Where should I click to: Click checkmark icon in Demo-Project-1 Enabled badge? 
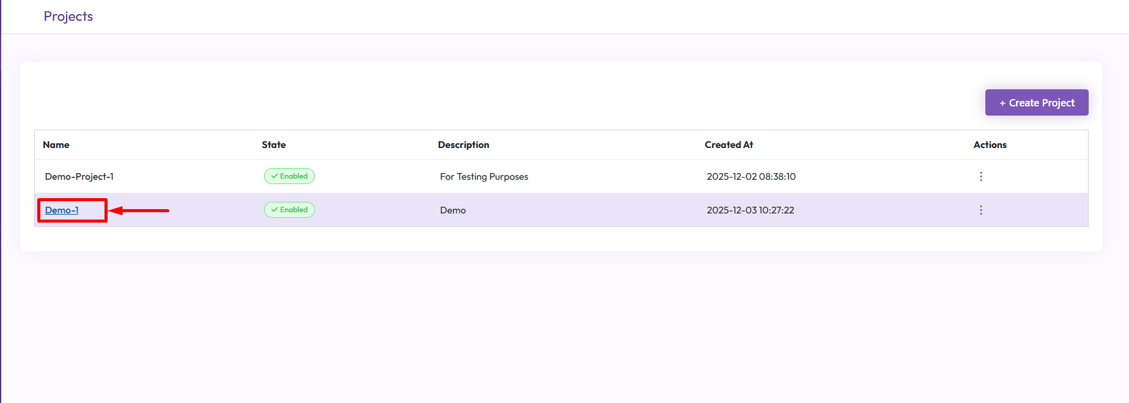[x=274, y=176]
